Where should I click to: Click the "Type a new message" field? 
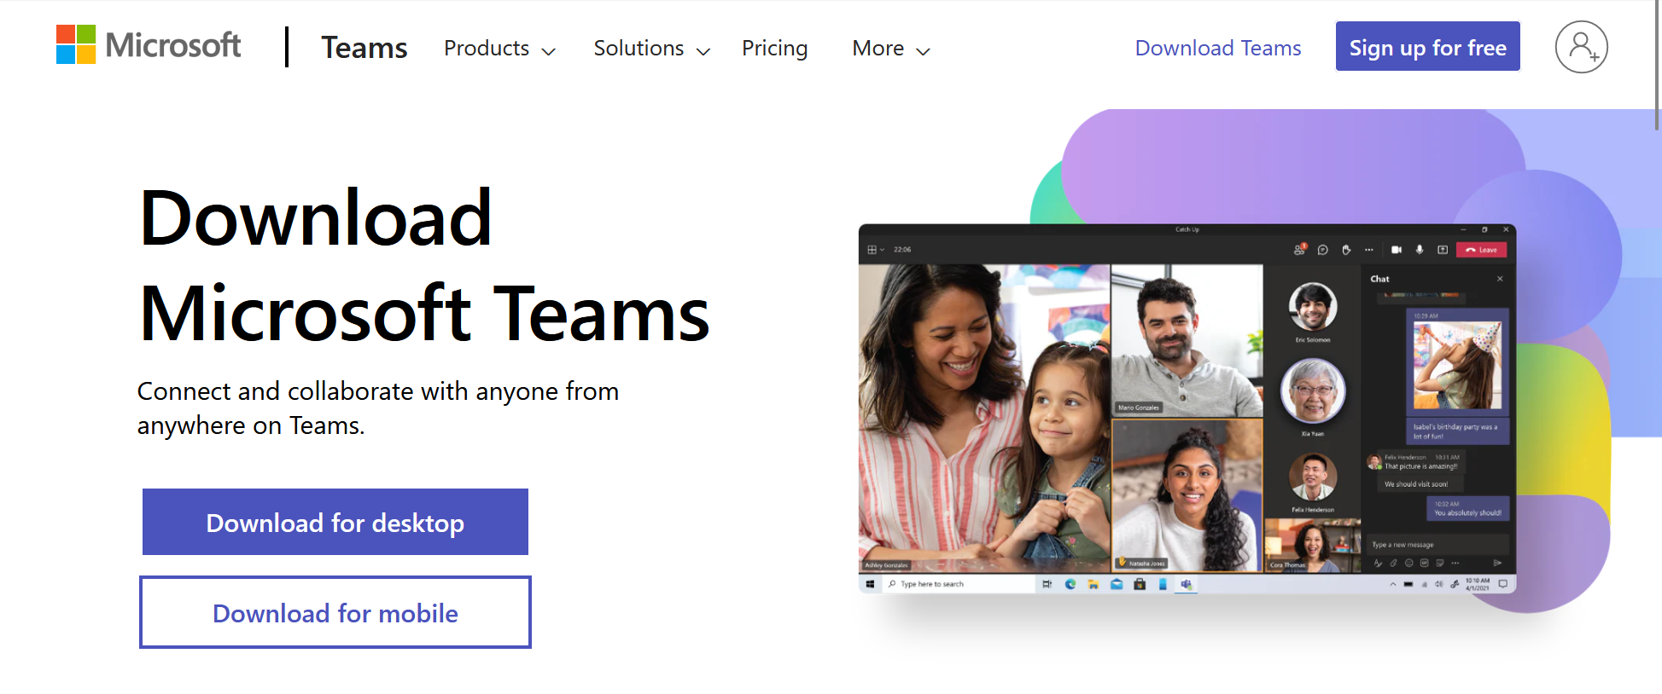tap(1438, 545)
